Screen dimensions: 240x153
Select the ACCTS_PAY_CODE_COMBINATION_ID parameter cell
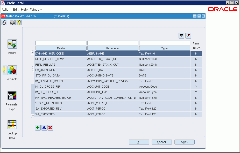113,98
